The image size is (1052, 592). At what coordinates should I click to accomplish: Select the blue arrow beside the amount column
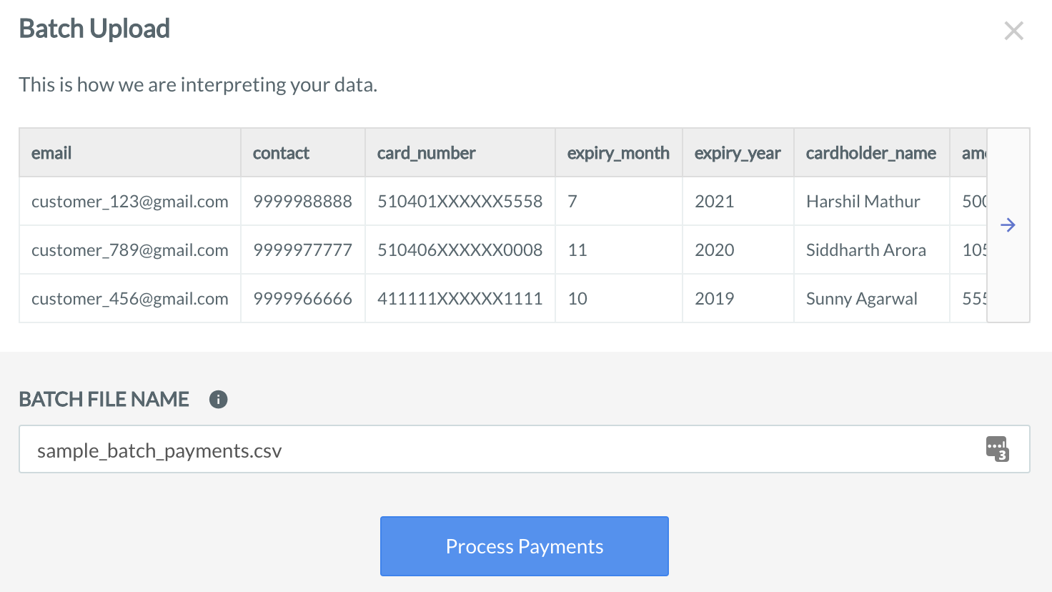coord(1008,225)
